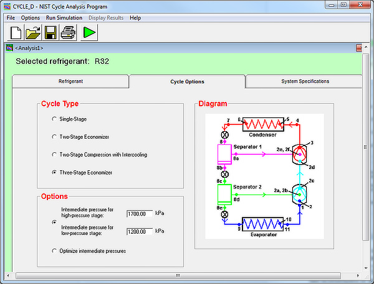The height and width of the screenshot is (284, 374).
Task: Select Two-Stage Compression with Intercooling
Action: click(x=54, y=155)
